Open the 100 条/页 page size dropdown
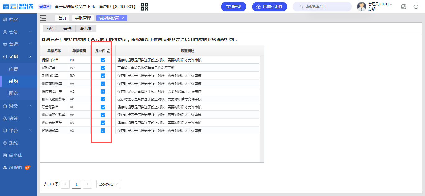 coord(108,184)
